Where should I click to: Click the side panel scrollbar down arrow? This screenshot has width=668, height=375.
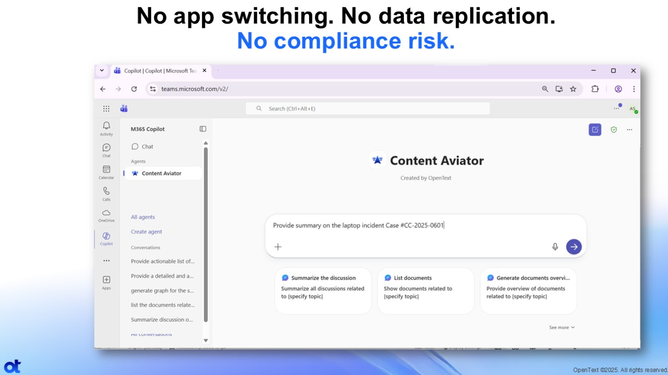(x=206, y=340)
